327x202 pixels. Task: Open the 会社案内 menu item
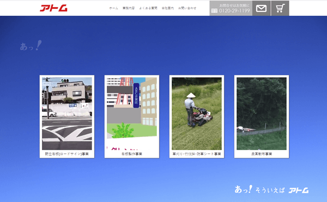168,8
